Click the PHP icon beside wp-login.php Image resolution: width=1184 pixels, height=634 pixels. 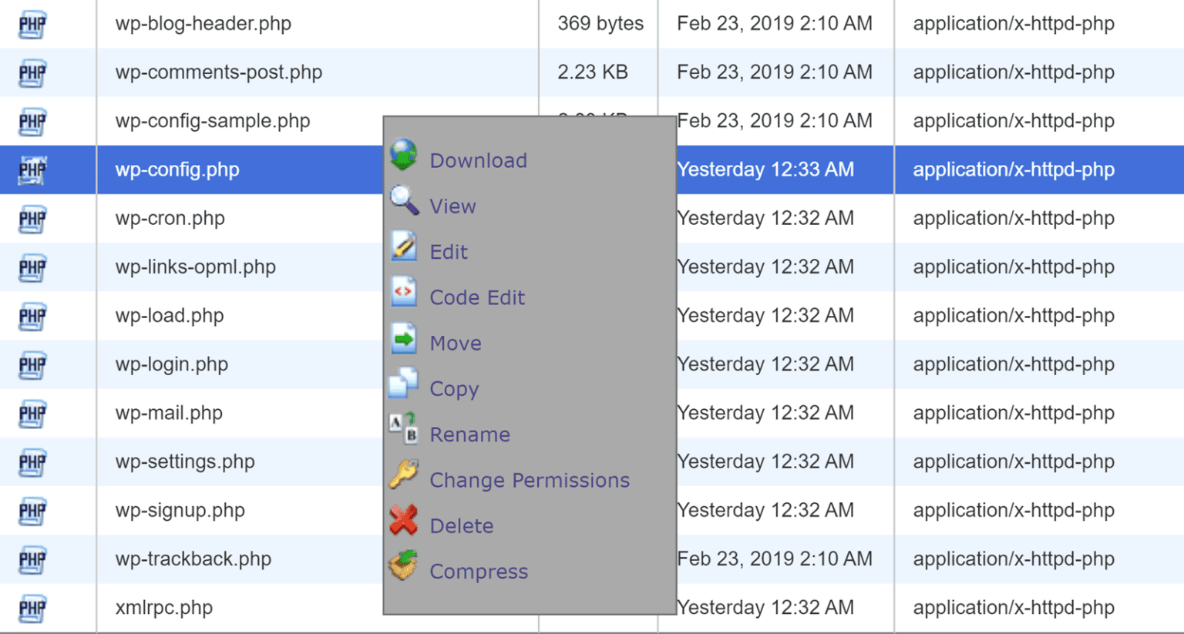click(31, 364)
